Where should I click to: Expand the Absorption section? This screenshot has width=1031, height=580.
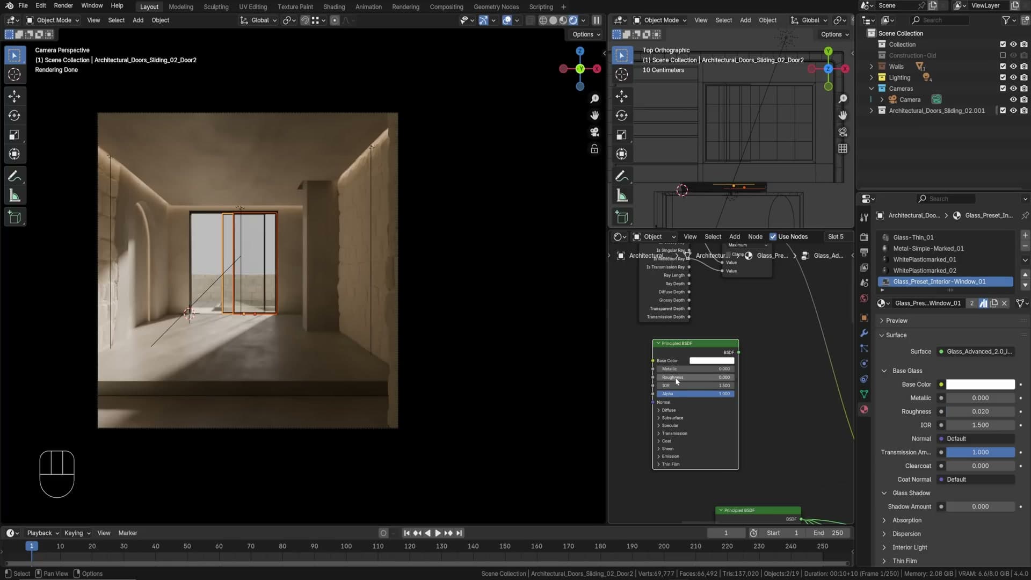(906, 520)
